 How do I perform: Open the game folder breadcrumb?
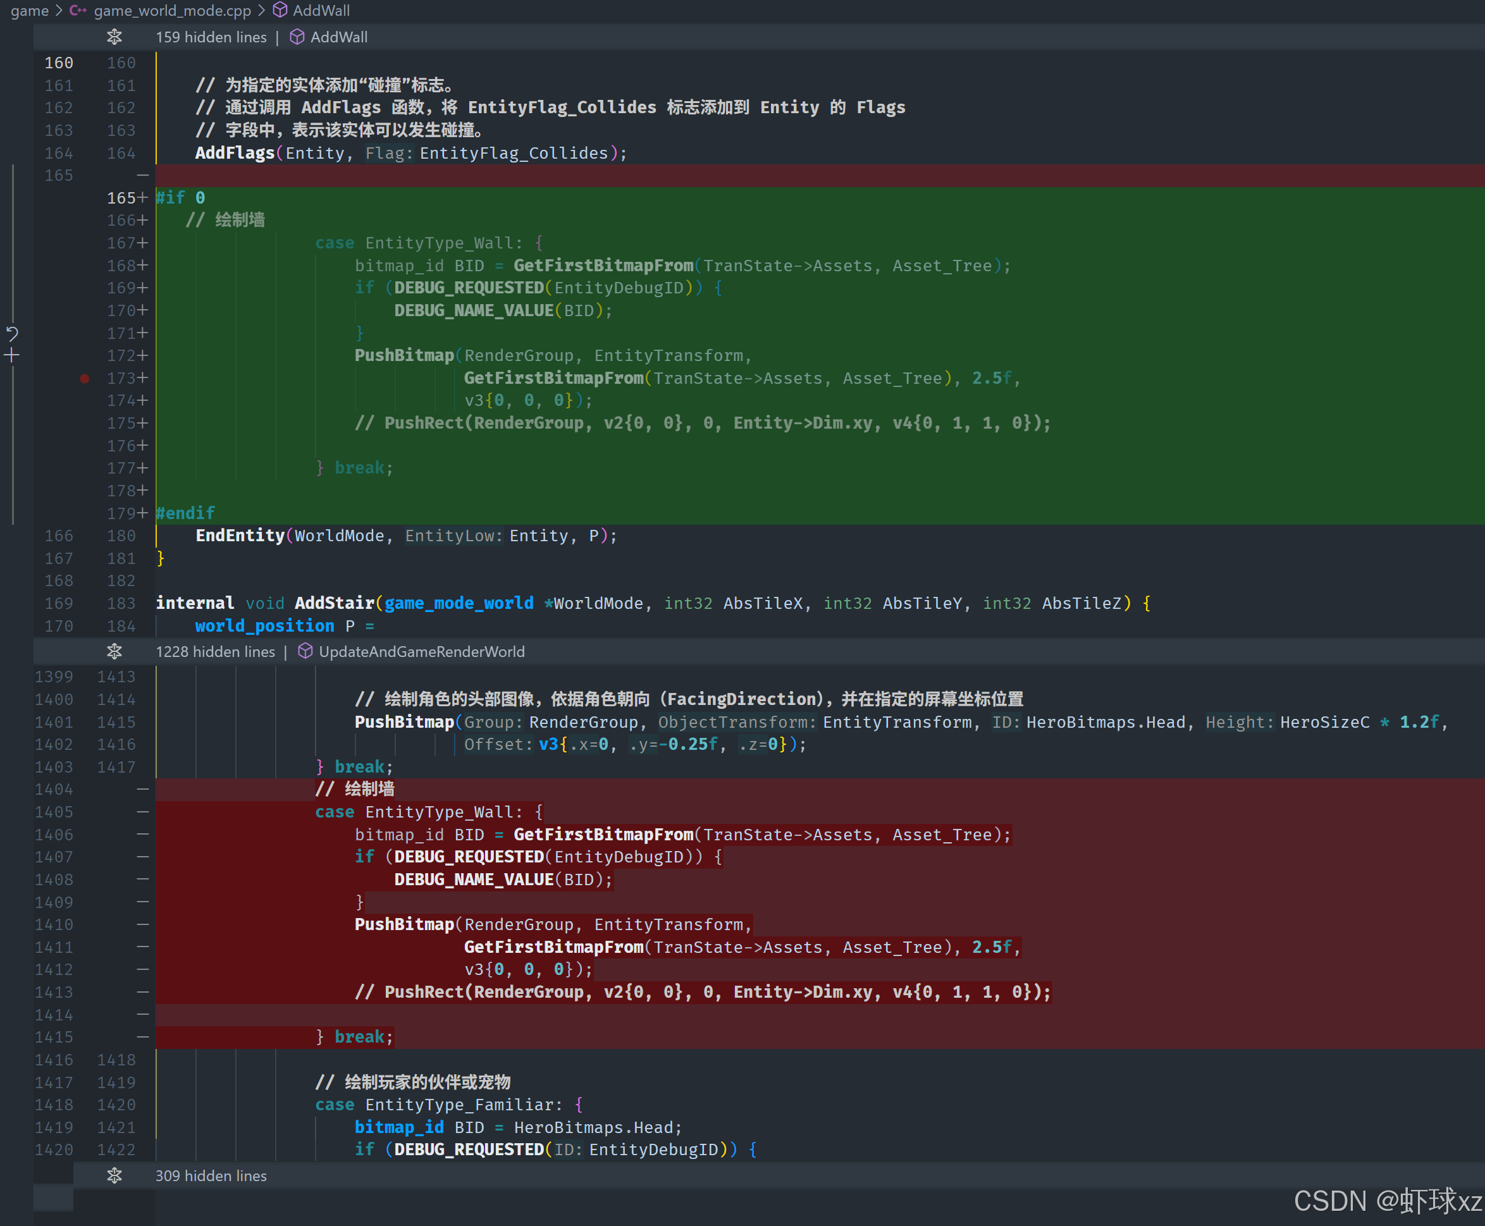click(29, 11)
